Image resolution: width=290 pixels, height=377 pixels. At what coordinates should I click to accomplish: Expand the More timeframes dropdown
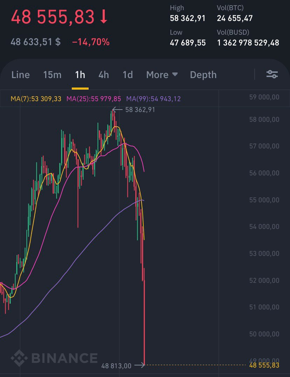click(162, 75)
